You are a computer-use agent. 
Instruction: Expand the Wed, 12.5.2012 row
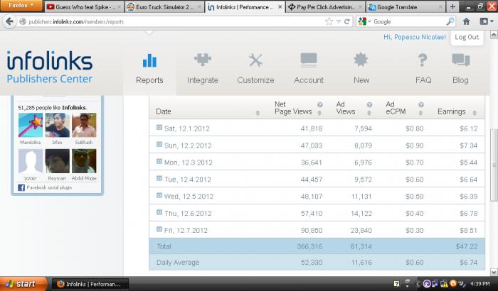click(159, 195)
